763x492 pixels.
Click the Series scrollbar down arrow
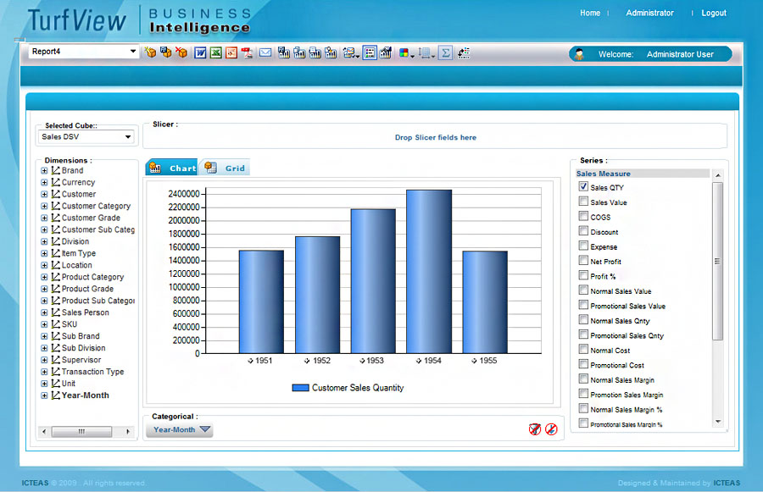click(x=718, y=422)
